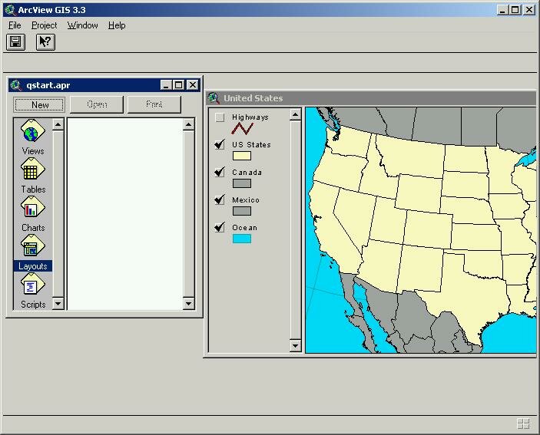
Task: Open the Window menu
Action: coord(83,25)
